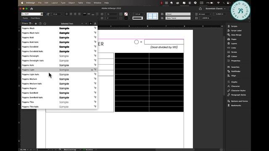Open the Apple menu

tap(22, 3)
